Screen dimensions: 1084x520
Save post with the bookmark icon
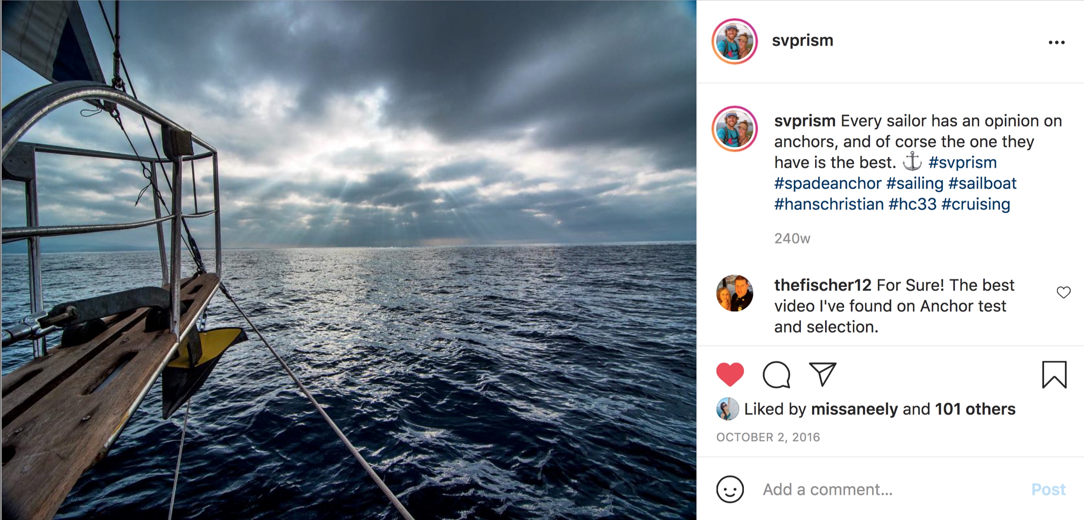coord(1054,374)
